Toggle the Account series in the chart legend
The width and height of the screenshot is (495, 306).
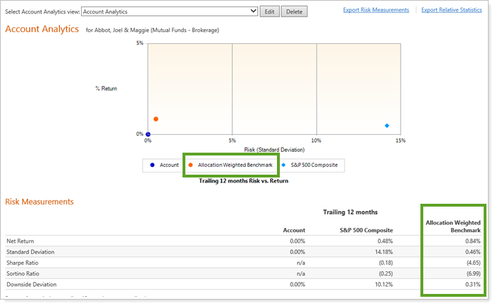(163, 165)
